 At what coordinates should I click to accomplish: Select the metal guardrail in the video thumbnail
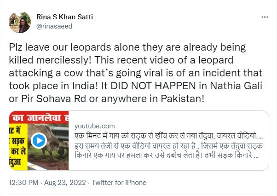59,133
